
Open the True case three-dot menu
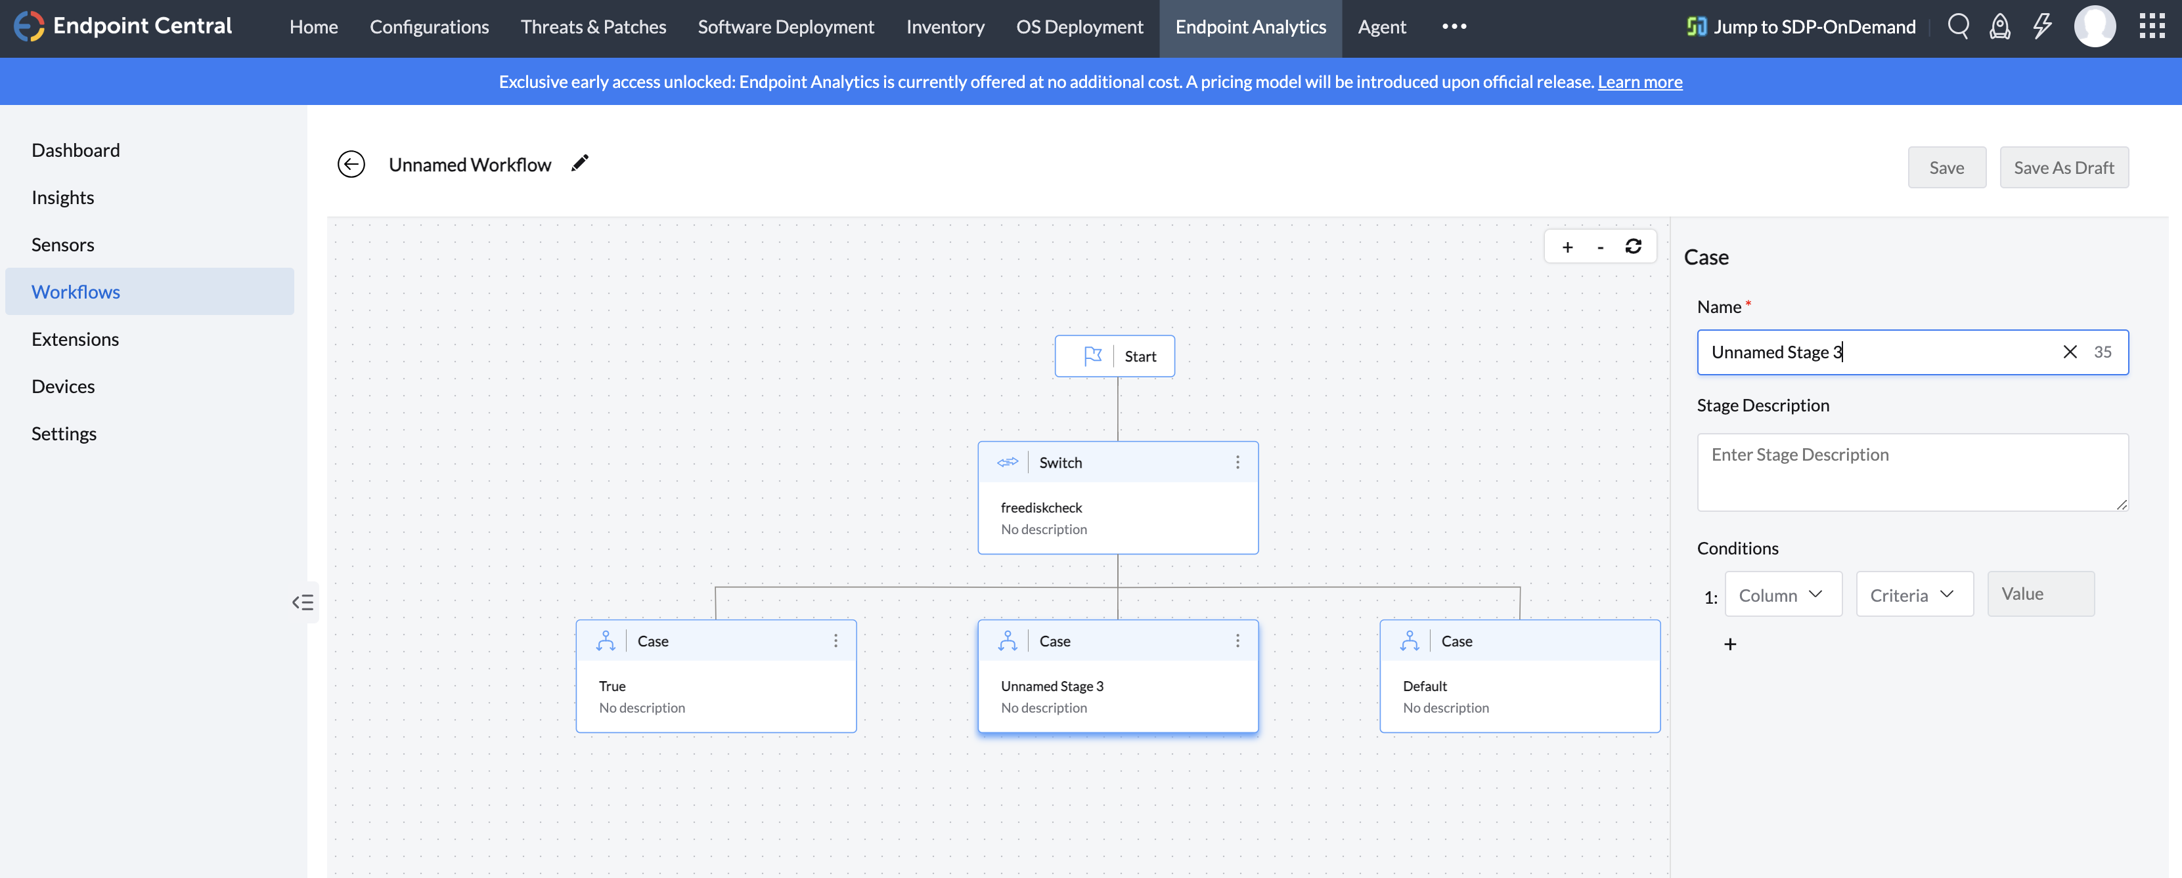coord(835,640)
